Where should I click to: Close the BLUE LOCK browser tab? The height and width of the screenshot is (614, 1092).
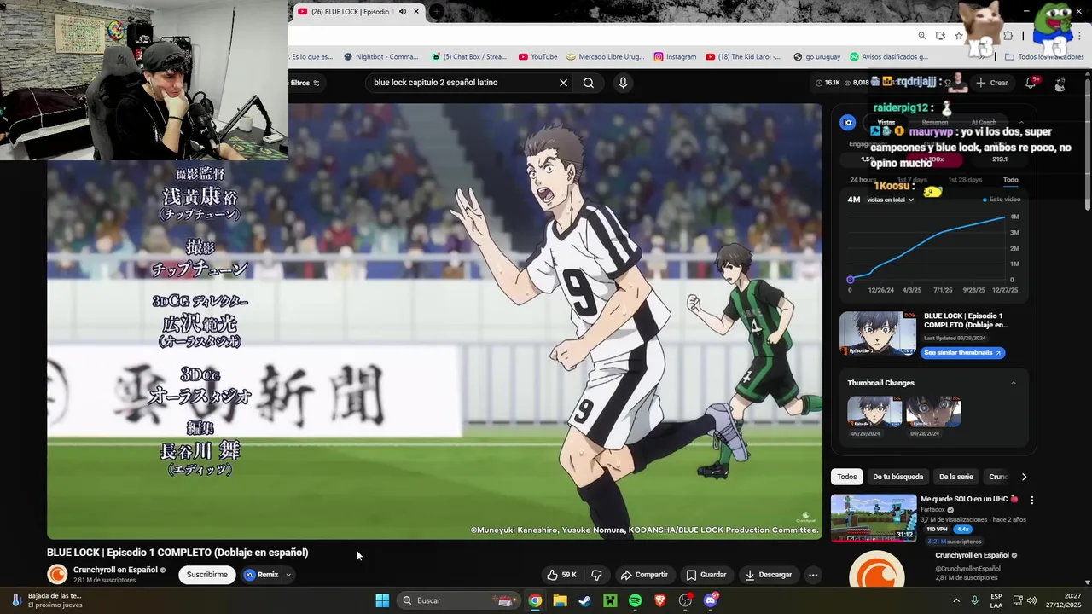(x=416, y=11)
